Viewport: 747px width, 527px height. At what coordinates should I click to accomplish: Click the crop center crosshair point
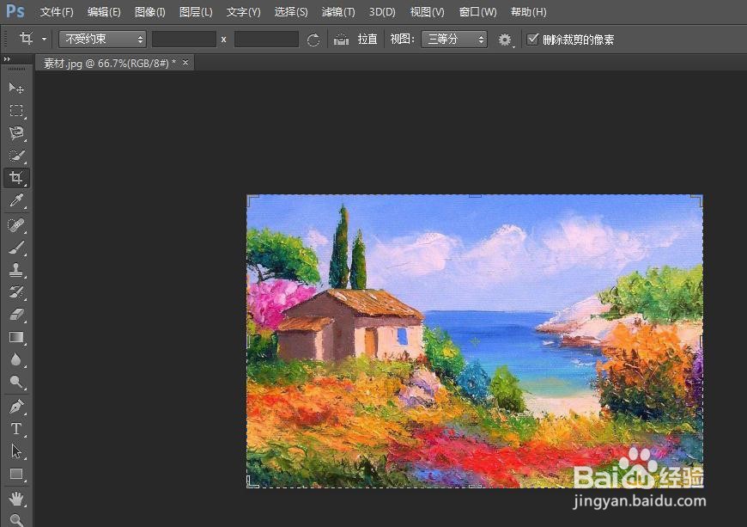[x=475, y=341]
